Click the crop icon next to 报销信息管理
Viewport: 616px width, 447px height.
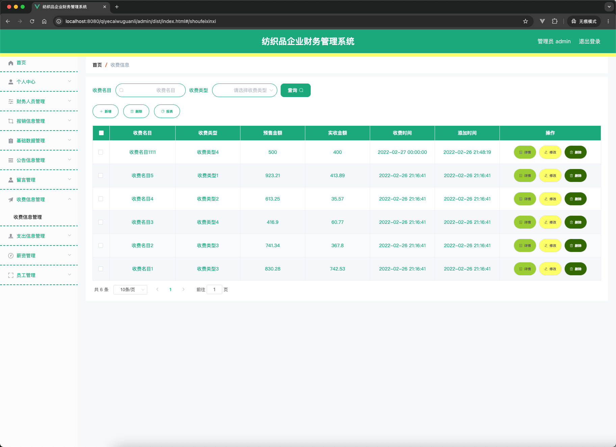(11, 121)
